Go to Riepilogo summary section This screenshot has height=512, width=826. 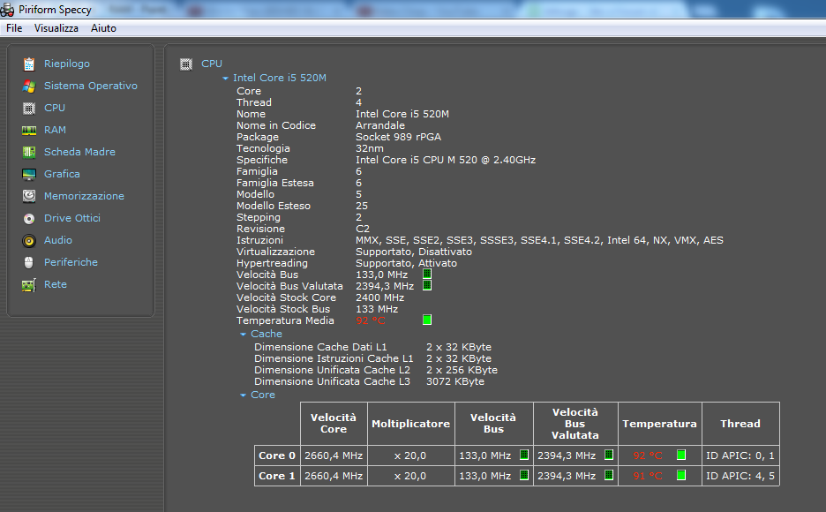[x=67, y=64]
